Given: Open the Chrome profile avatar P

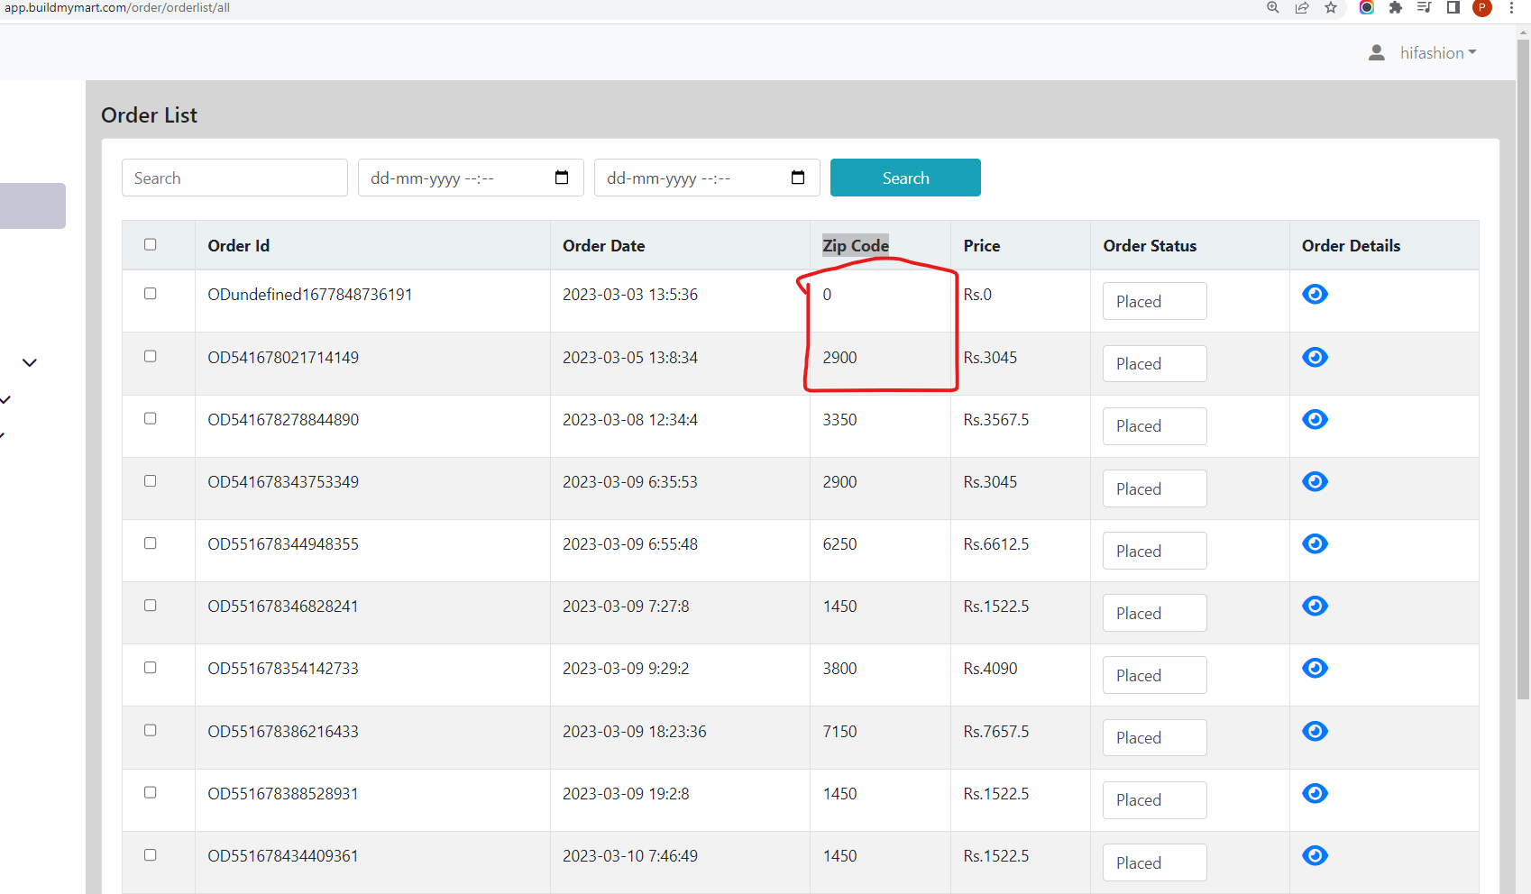Looking at the screenshot, I should coord(1482,8).
